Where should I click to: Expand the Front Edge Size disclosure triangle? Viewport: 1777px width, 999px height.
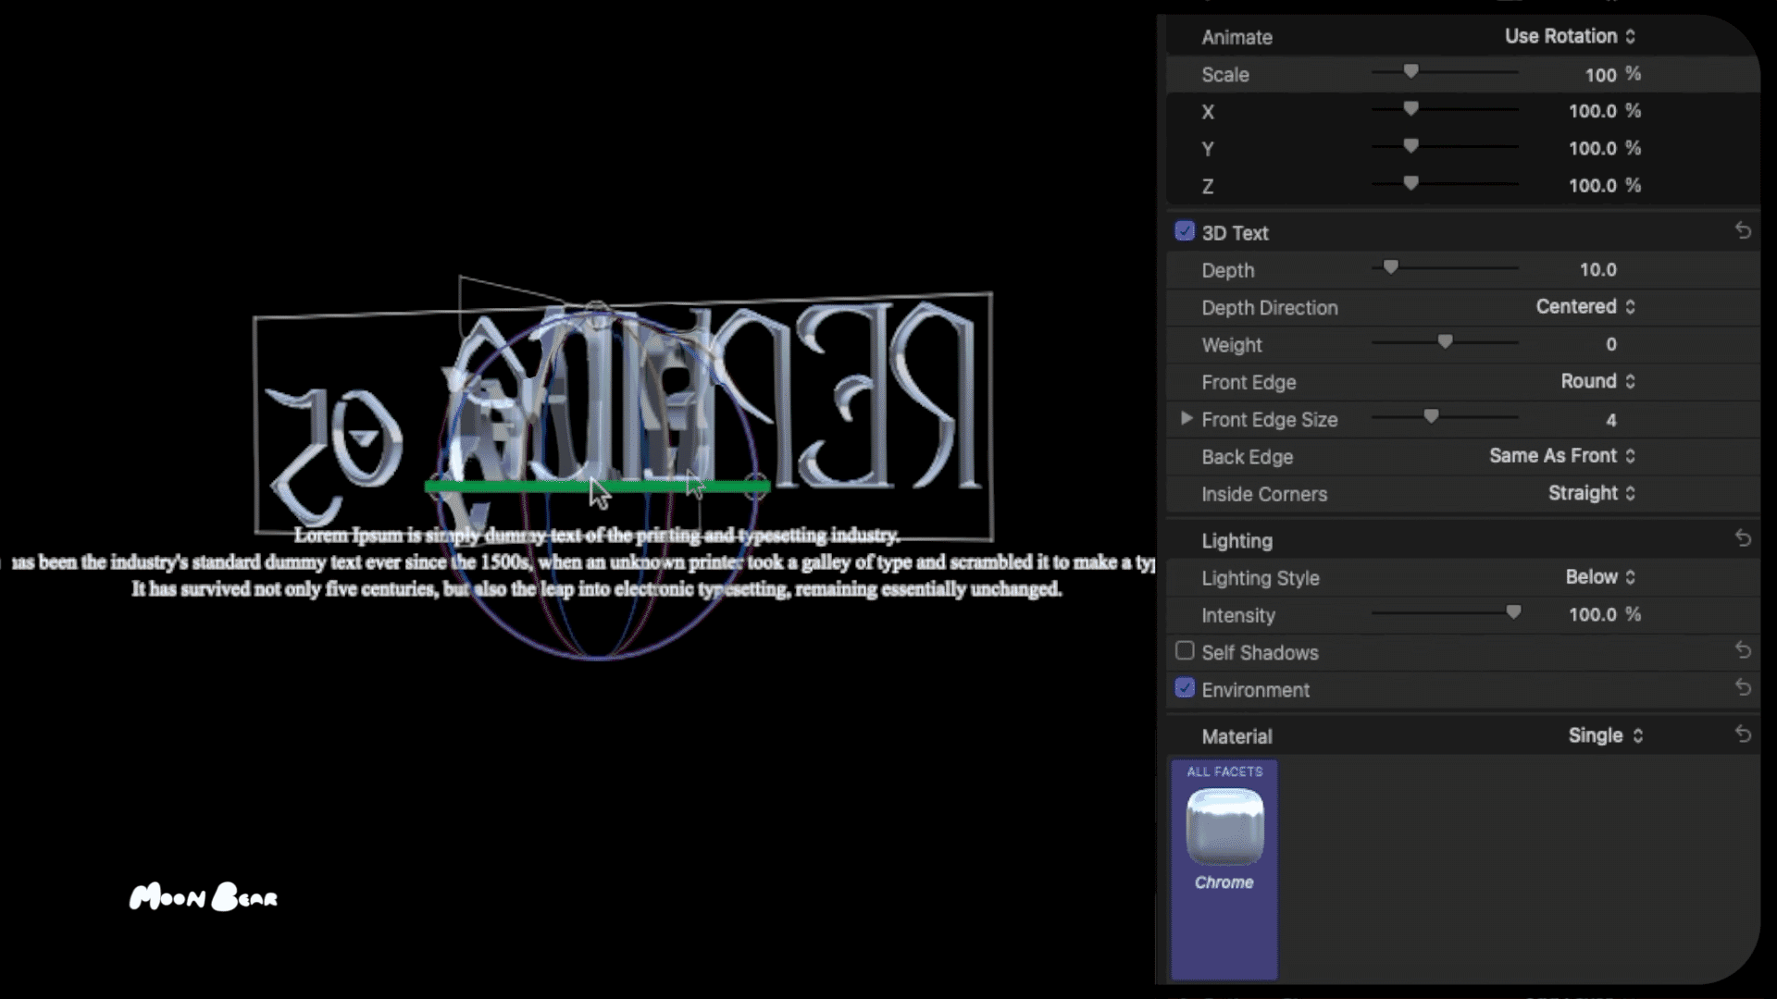[1187, 419]
